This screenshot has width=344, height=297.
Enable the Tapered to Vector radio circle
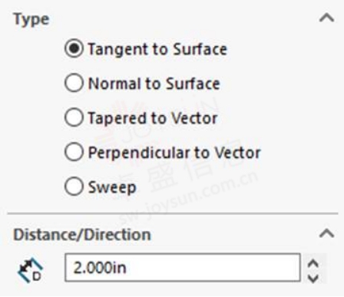[x=74, y=117]
